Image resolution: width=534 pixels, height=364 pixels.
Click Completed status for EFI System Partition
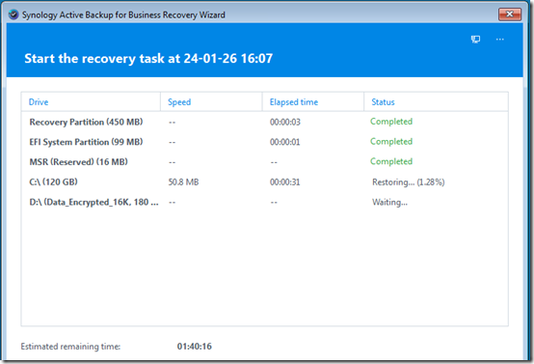[391, 141]
